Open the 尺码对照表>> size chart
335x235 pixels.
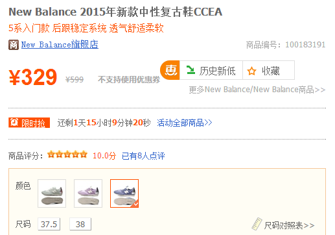click(289, 225)
